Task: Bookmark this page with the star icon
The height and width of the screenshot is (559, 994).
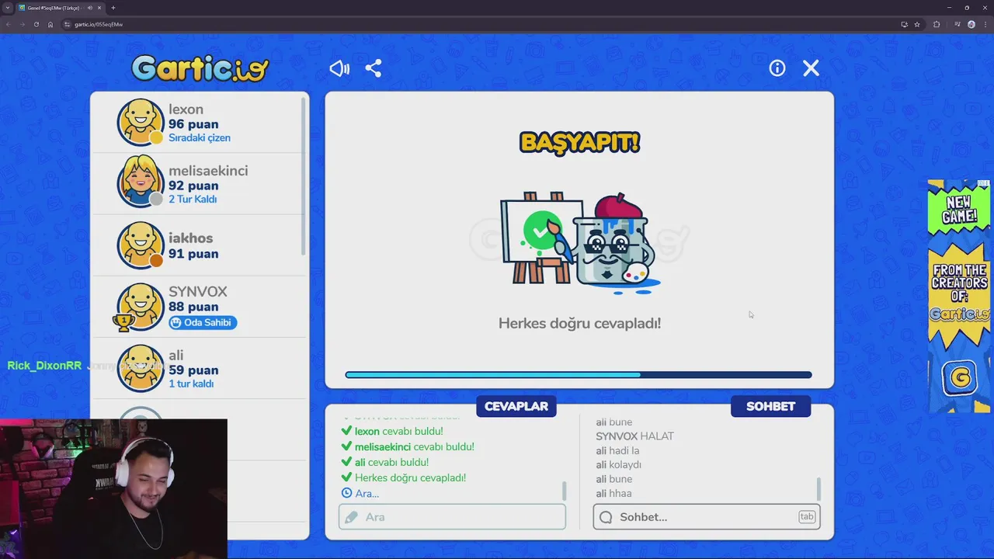Action: 917,24
